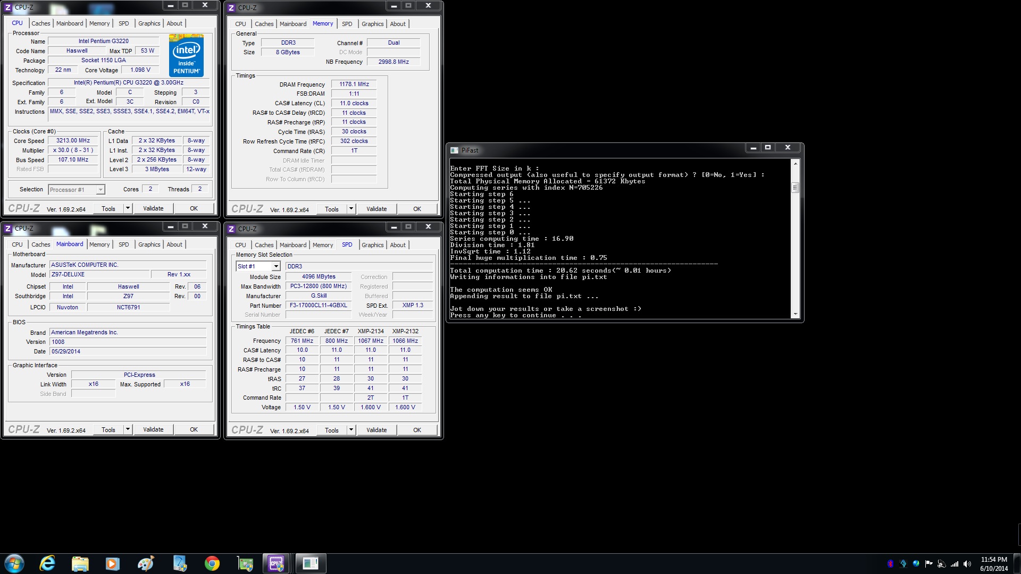
Task: Click OK in the Memory tab window
Action: coord(417,209)
